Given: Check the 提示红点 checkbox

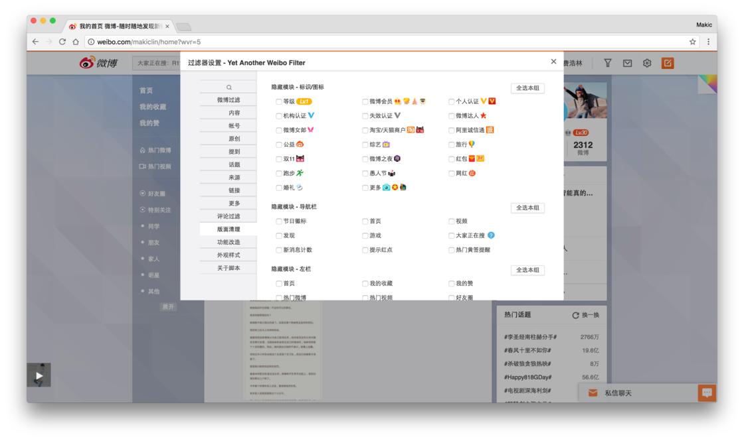Looking at the screenshot, I should 365,250.
